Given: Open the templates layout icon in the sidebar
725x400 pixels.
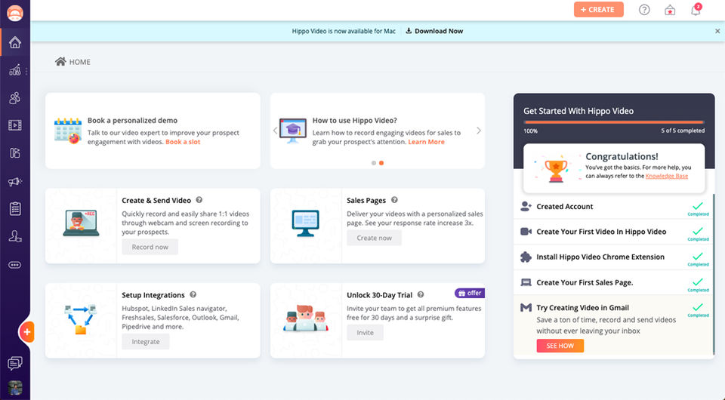Looking at the screenshot, I should point(15,153).
